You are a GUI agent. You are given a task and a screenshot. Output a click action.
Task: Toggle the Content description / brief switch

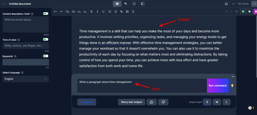coord(46,14)
